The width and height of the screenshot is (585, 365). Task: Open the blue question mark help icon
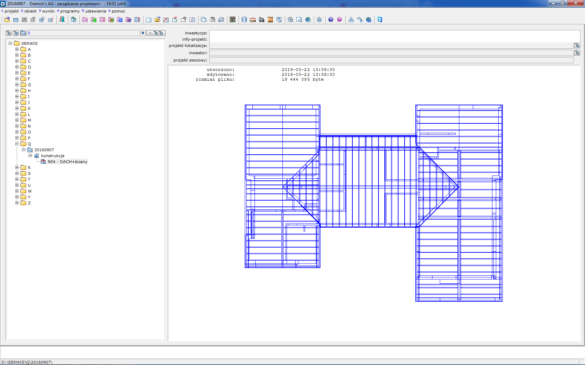(331, 19)
